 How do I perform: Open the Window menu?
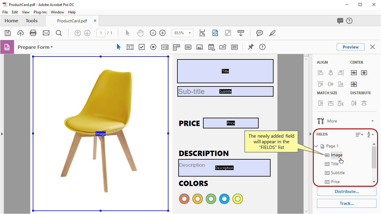pyautogui.click(x=57, y=12)
